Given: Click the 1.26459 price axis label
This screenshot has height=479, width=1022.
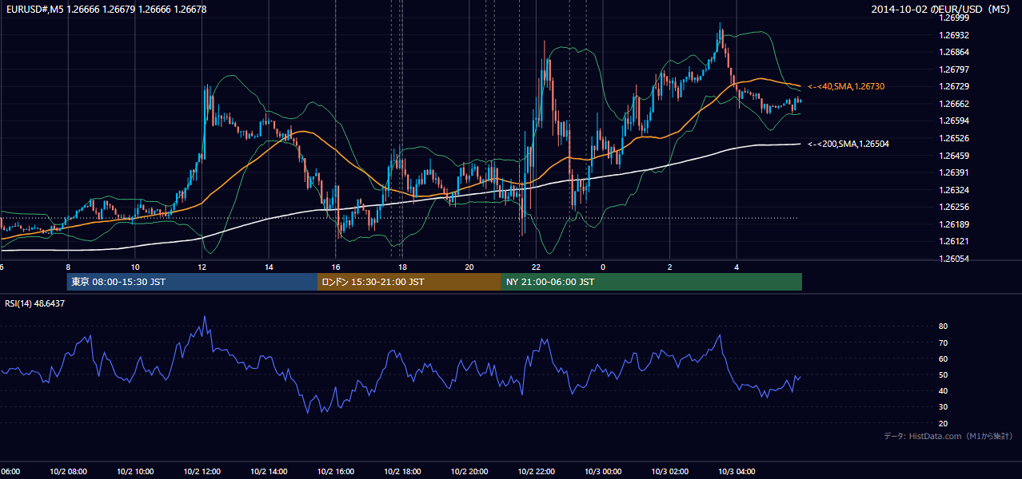Looking at the screenshot, I should pyautogui.click(x=954, y=156).
